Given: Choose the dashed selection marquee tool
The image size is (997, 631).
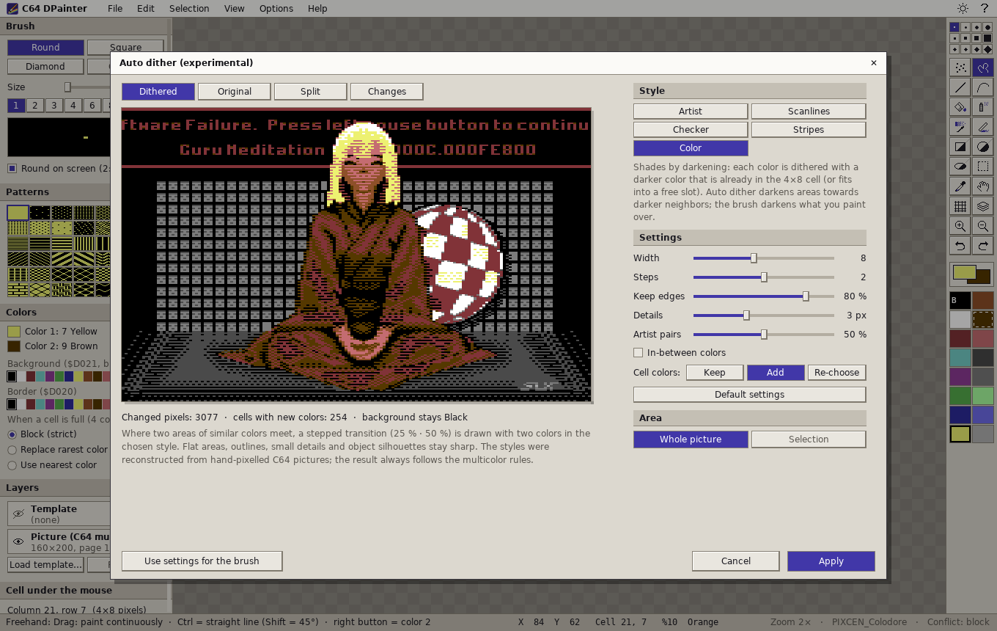Looking at the screenshot, I should (x=983, y=167).
